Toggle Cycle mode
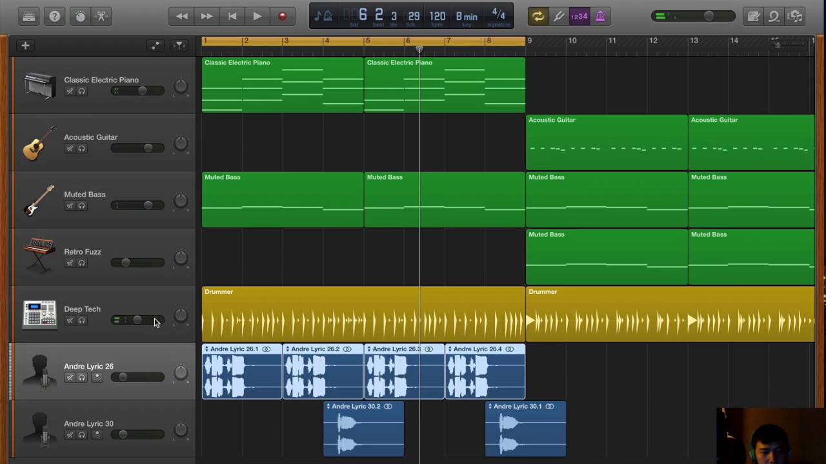The width and height of the screenshot is (826, 464). 538,16
